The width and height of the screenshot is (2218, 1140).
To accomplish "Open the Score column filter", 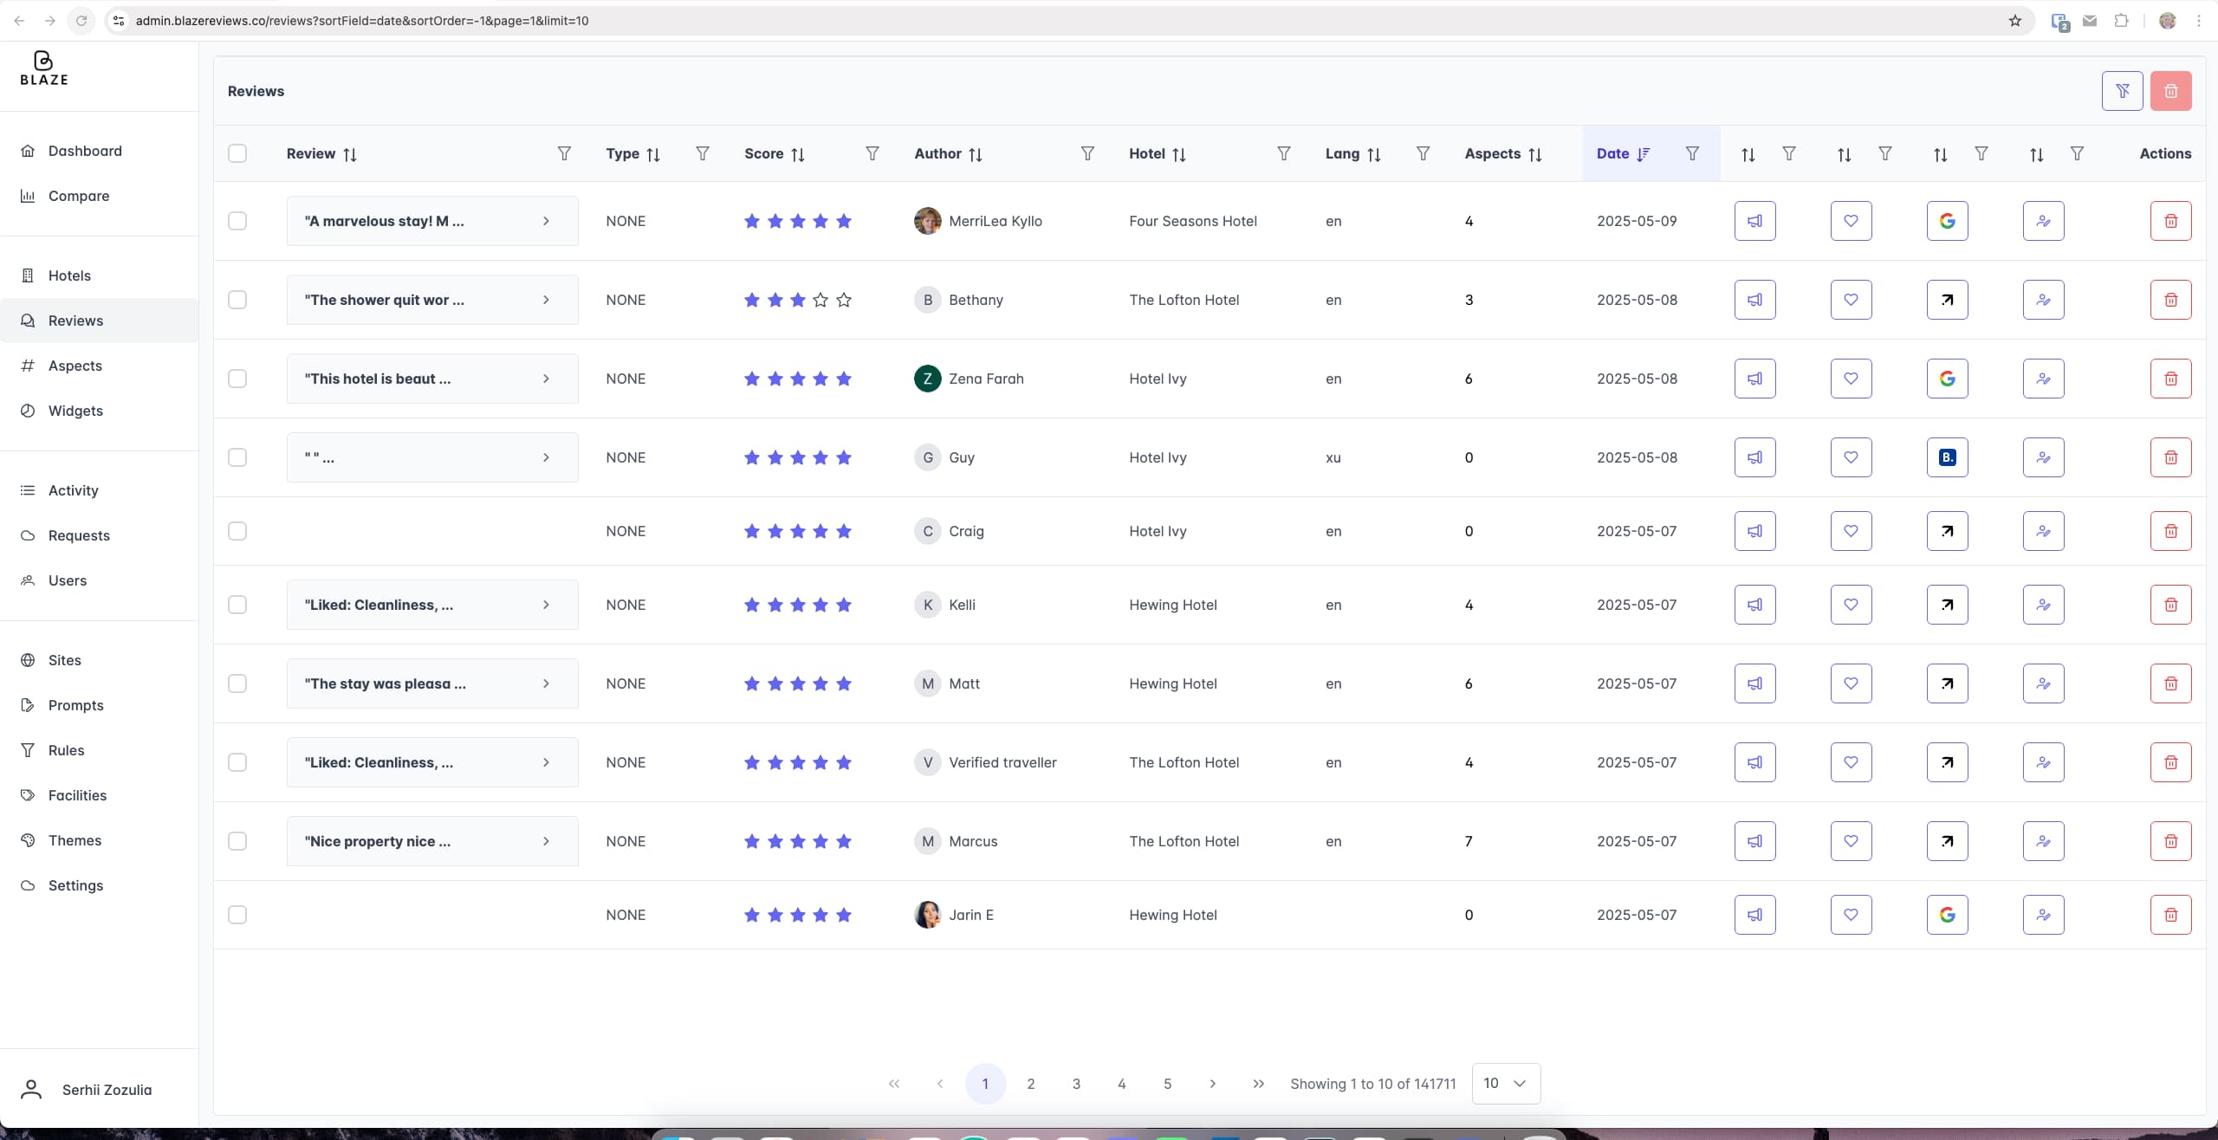I will click(872, 153).
